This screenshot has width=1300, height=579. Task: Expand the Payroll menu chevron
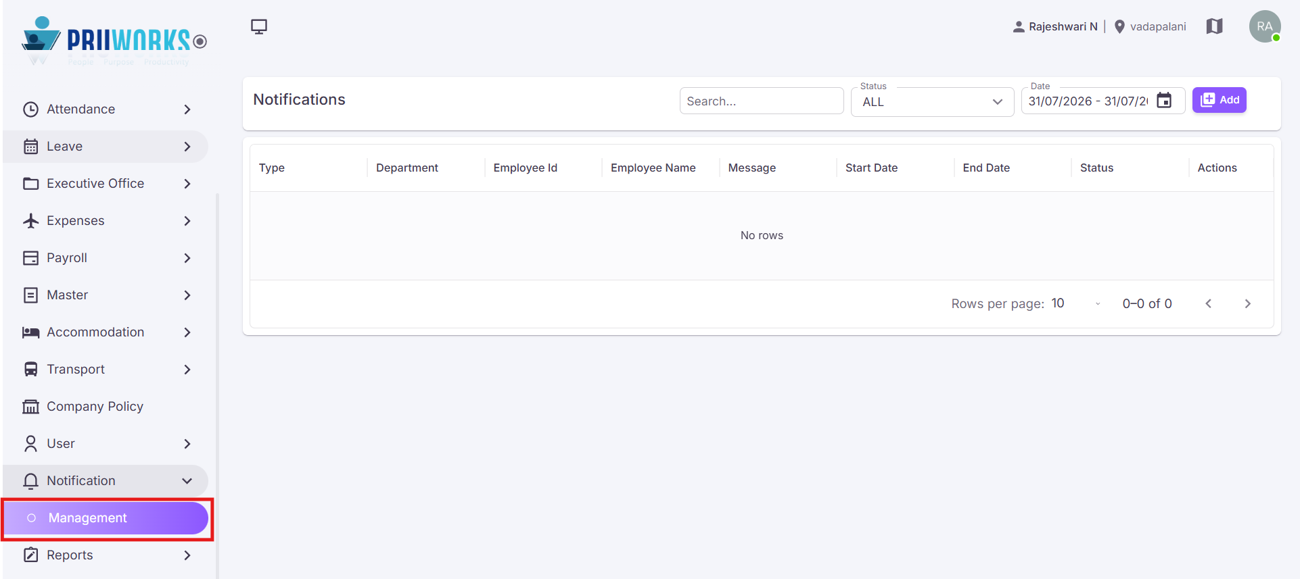(x=187, y=258)
